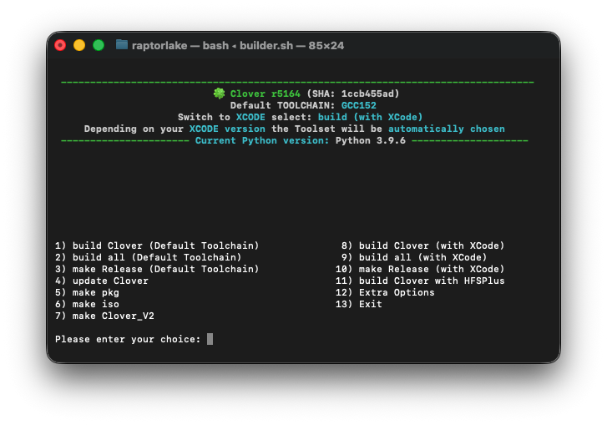Select option 7 make Clover_V2

pyautogui.click(x=104, y=316)
